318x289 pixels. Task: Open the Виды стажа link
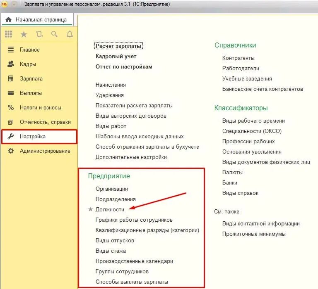pyautogui.click(x=111, y=251)
